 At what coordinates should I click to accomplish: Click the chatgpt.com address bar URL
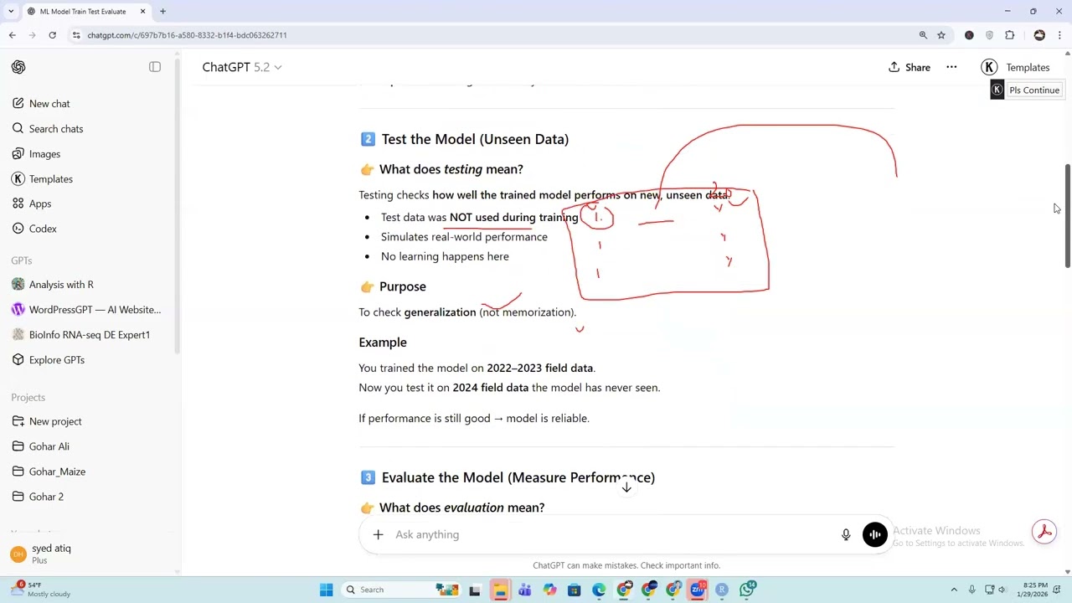(187, 35)
